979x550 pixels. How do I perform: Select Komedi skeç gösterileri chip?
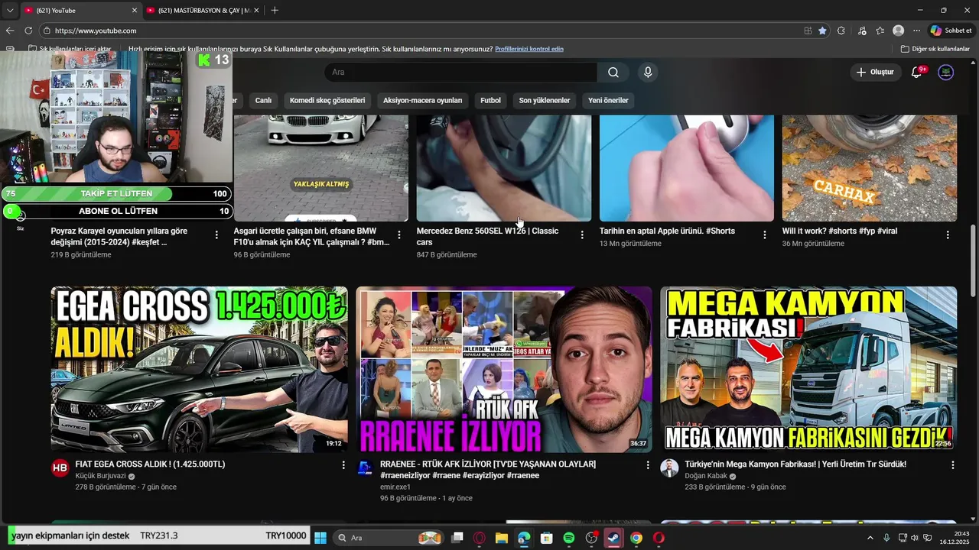pyautogui.click(x=327, y=100)
